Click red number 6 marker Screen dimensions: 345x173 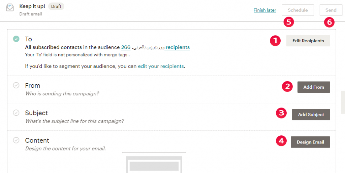[329, 22]
